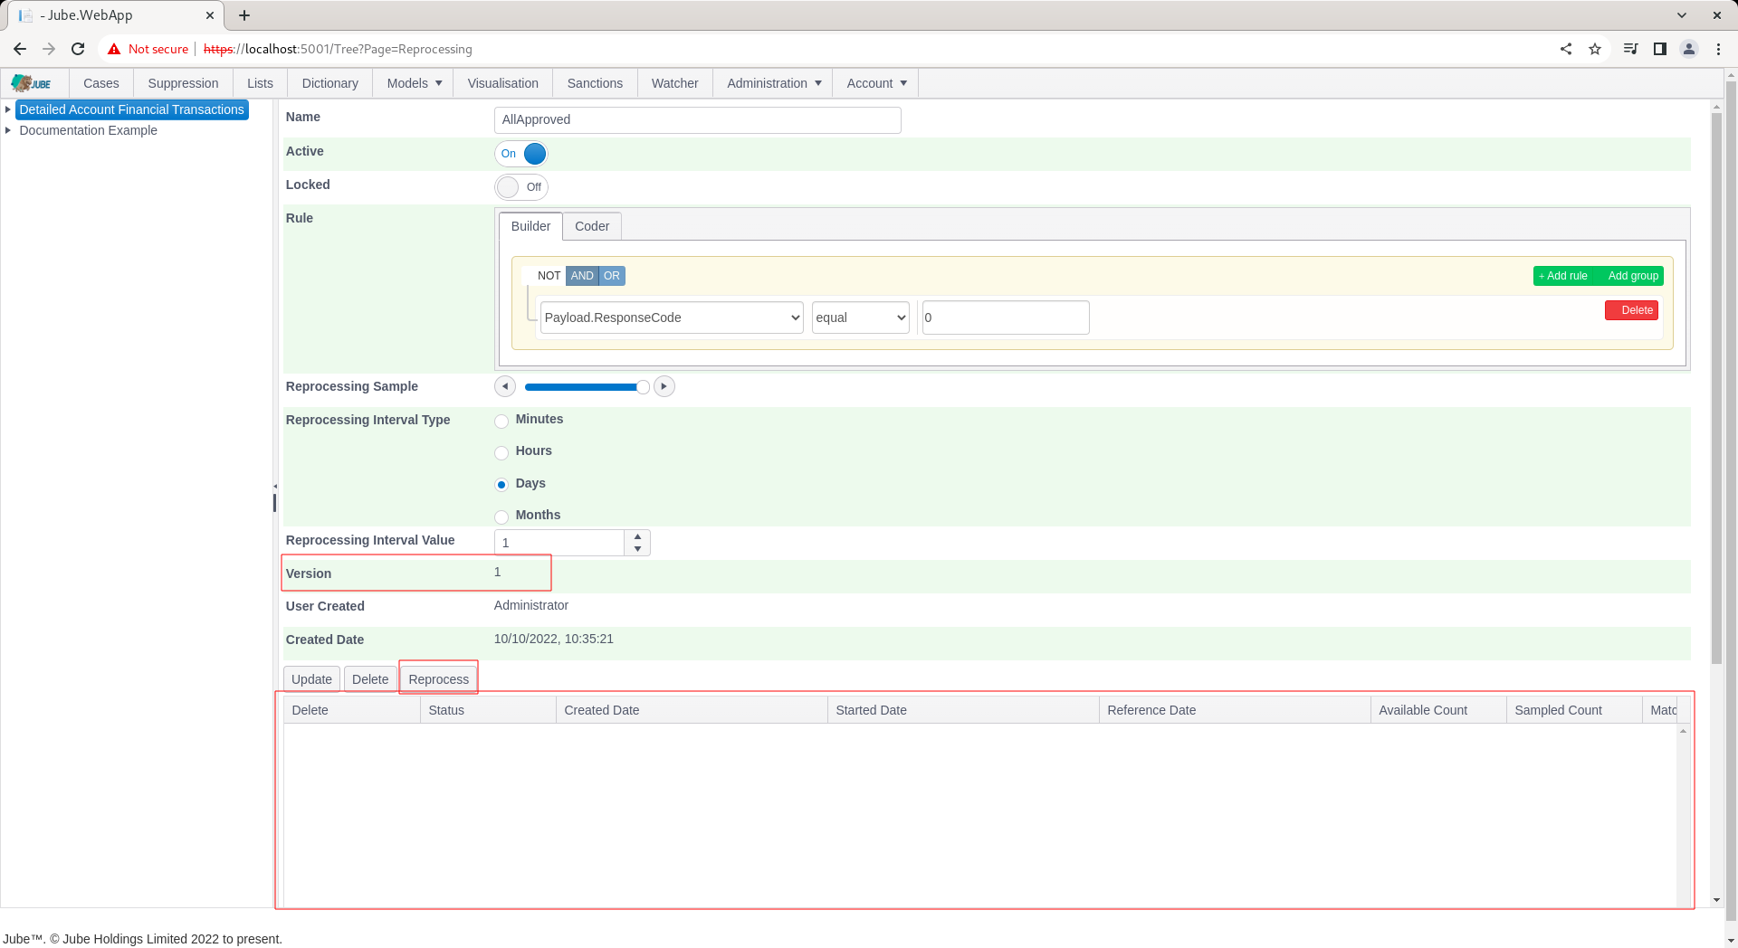This screenshot has width=1738, height=948.
Task: Select Documentation Example tree item
Action: pyautogui.click(x=88, y=130)
